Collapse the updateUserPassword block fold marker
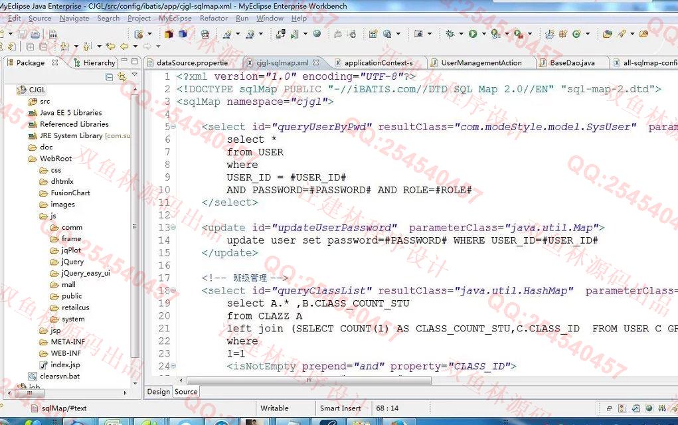Screen dimensions: 678x425 click(173, 227)
